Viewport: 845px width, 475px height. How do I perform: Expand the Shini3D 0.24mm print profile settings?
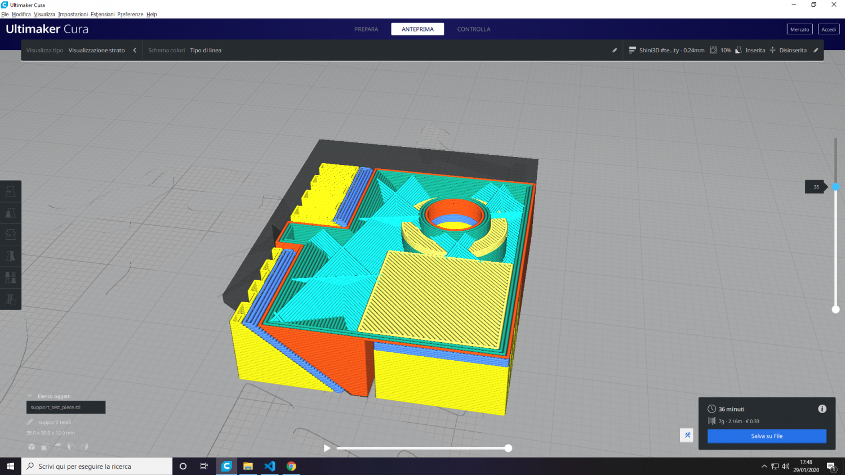(667, 50)
